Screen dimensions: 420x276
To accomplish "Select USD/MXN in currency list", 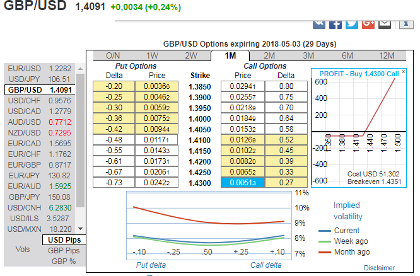I will click(x=40, y=229).
